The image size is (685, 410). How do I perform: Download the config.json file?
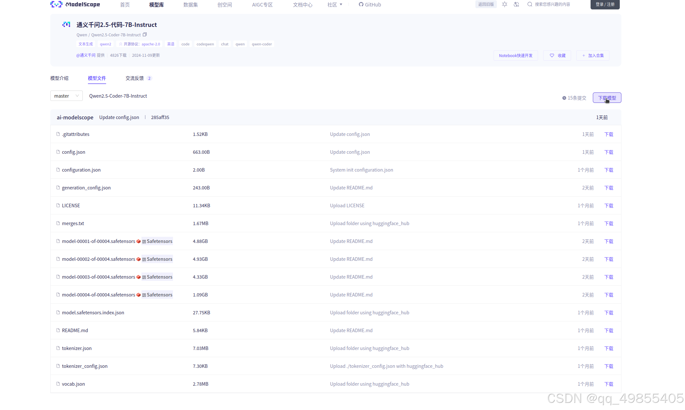pyautogui.click(x=609, y=152)
